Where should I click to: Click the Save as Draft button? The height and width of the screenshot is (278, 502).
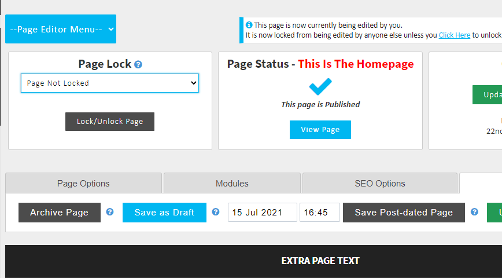point(164,213)
